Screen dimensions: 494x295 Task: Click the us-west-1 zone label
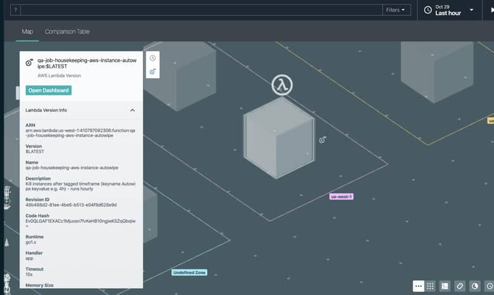[x=341, y=197]
